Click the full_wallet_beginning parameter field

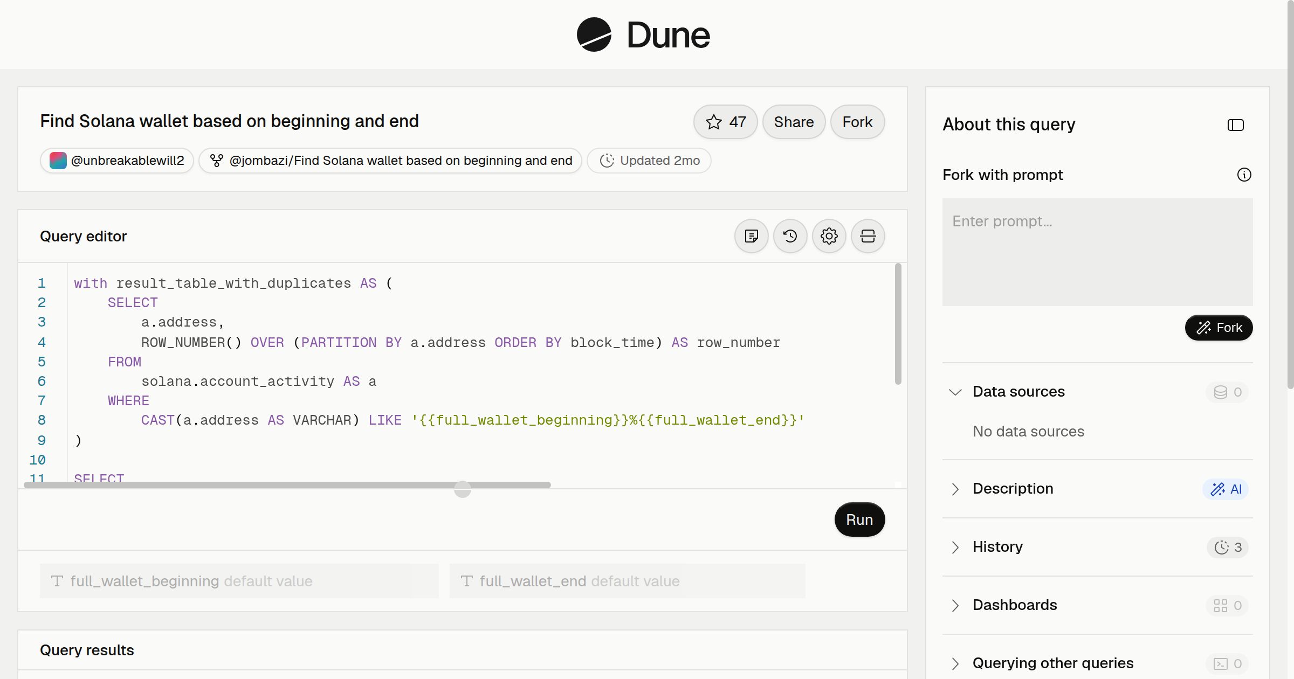239,581
